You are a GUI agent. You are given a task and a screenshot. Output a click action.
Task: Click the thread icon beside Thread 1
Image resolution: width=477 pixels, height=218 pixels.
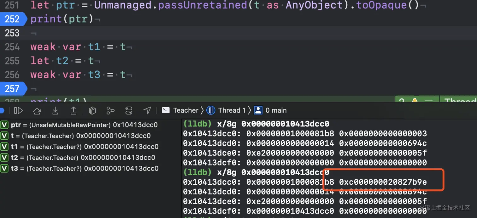point(211,110)
